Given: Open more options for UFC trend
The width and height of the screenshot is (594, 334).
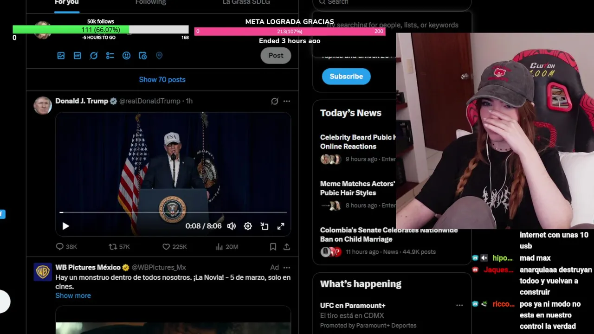Looking at the screenshot, I should 459,305.
